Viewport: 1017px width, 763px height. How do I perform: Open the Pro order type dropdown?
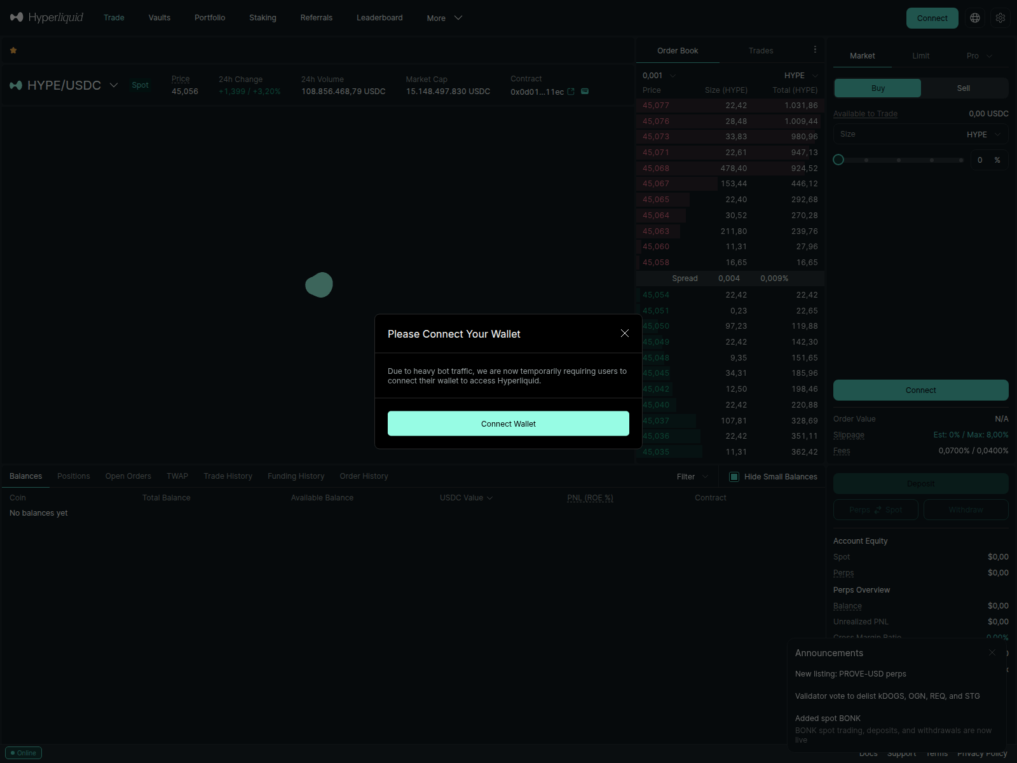[x=979, y=56]
